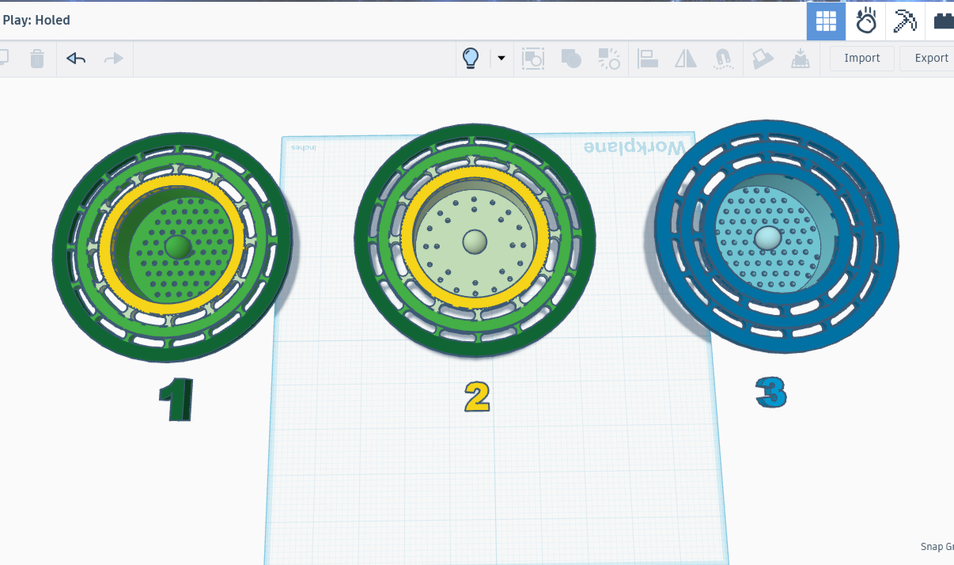Undo the last action
954x565 pixels.
pyautogui.click(x=76, y=59)
